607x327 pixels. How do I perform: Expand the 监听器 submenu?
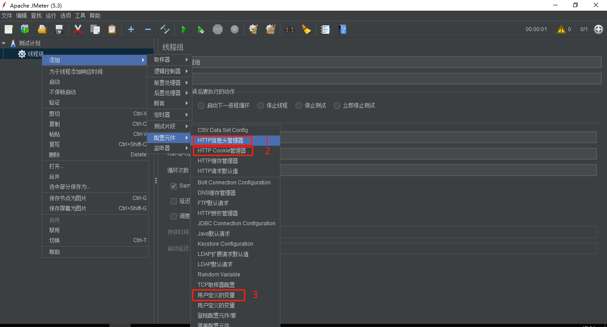(x=169, y=148)
